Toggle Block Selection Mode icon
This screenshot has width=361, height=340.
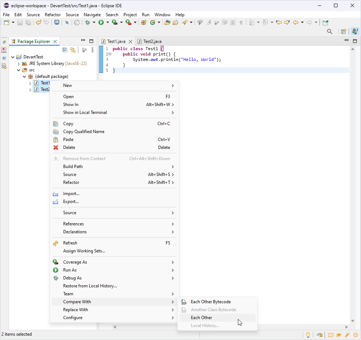point(233,22)
